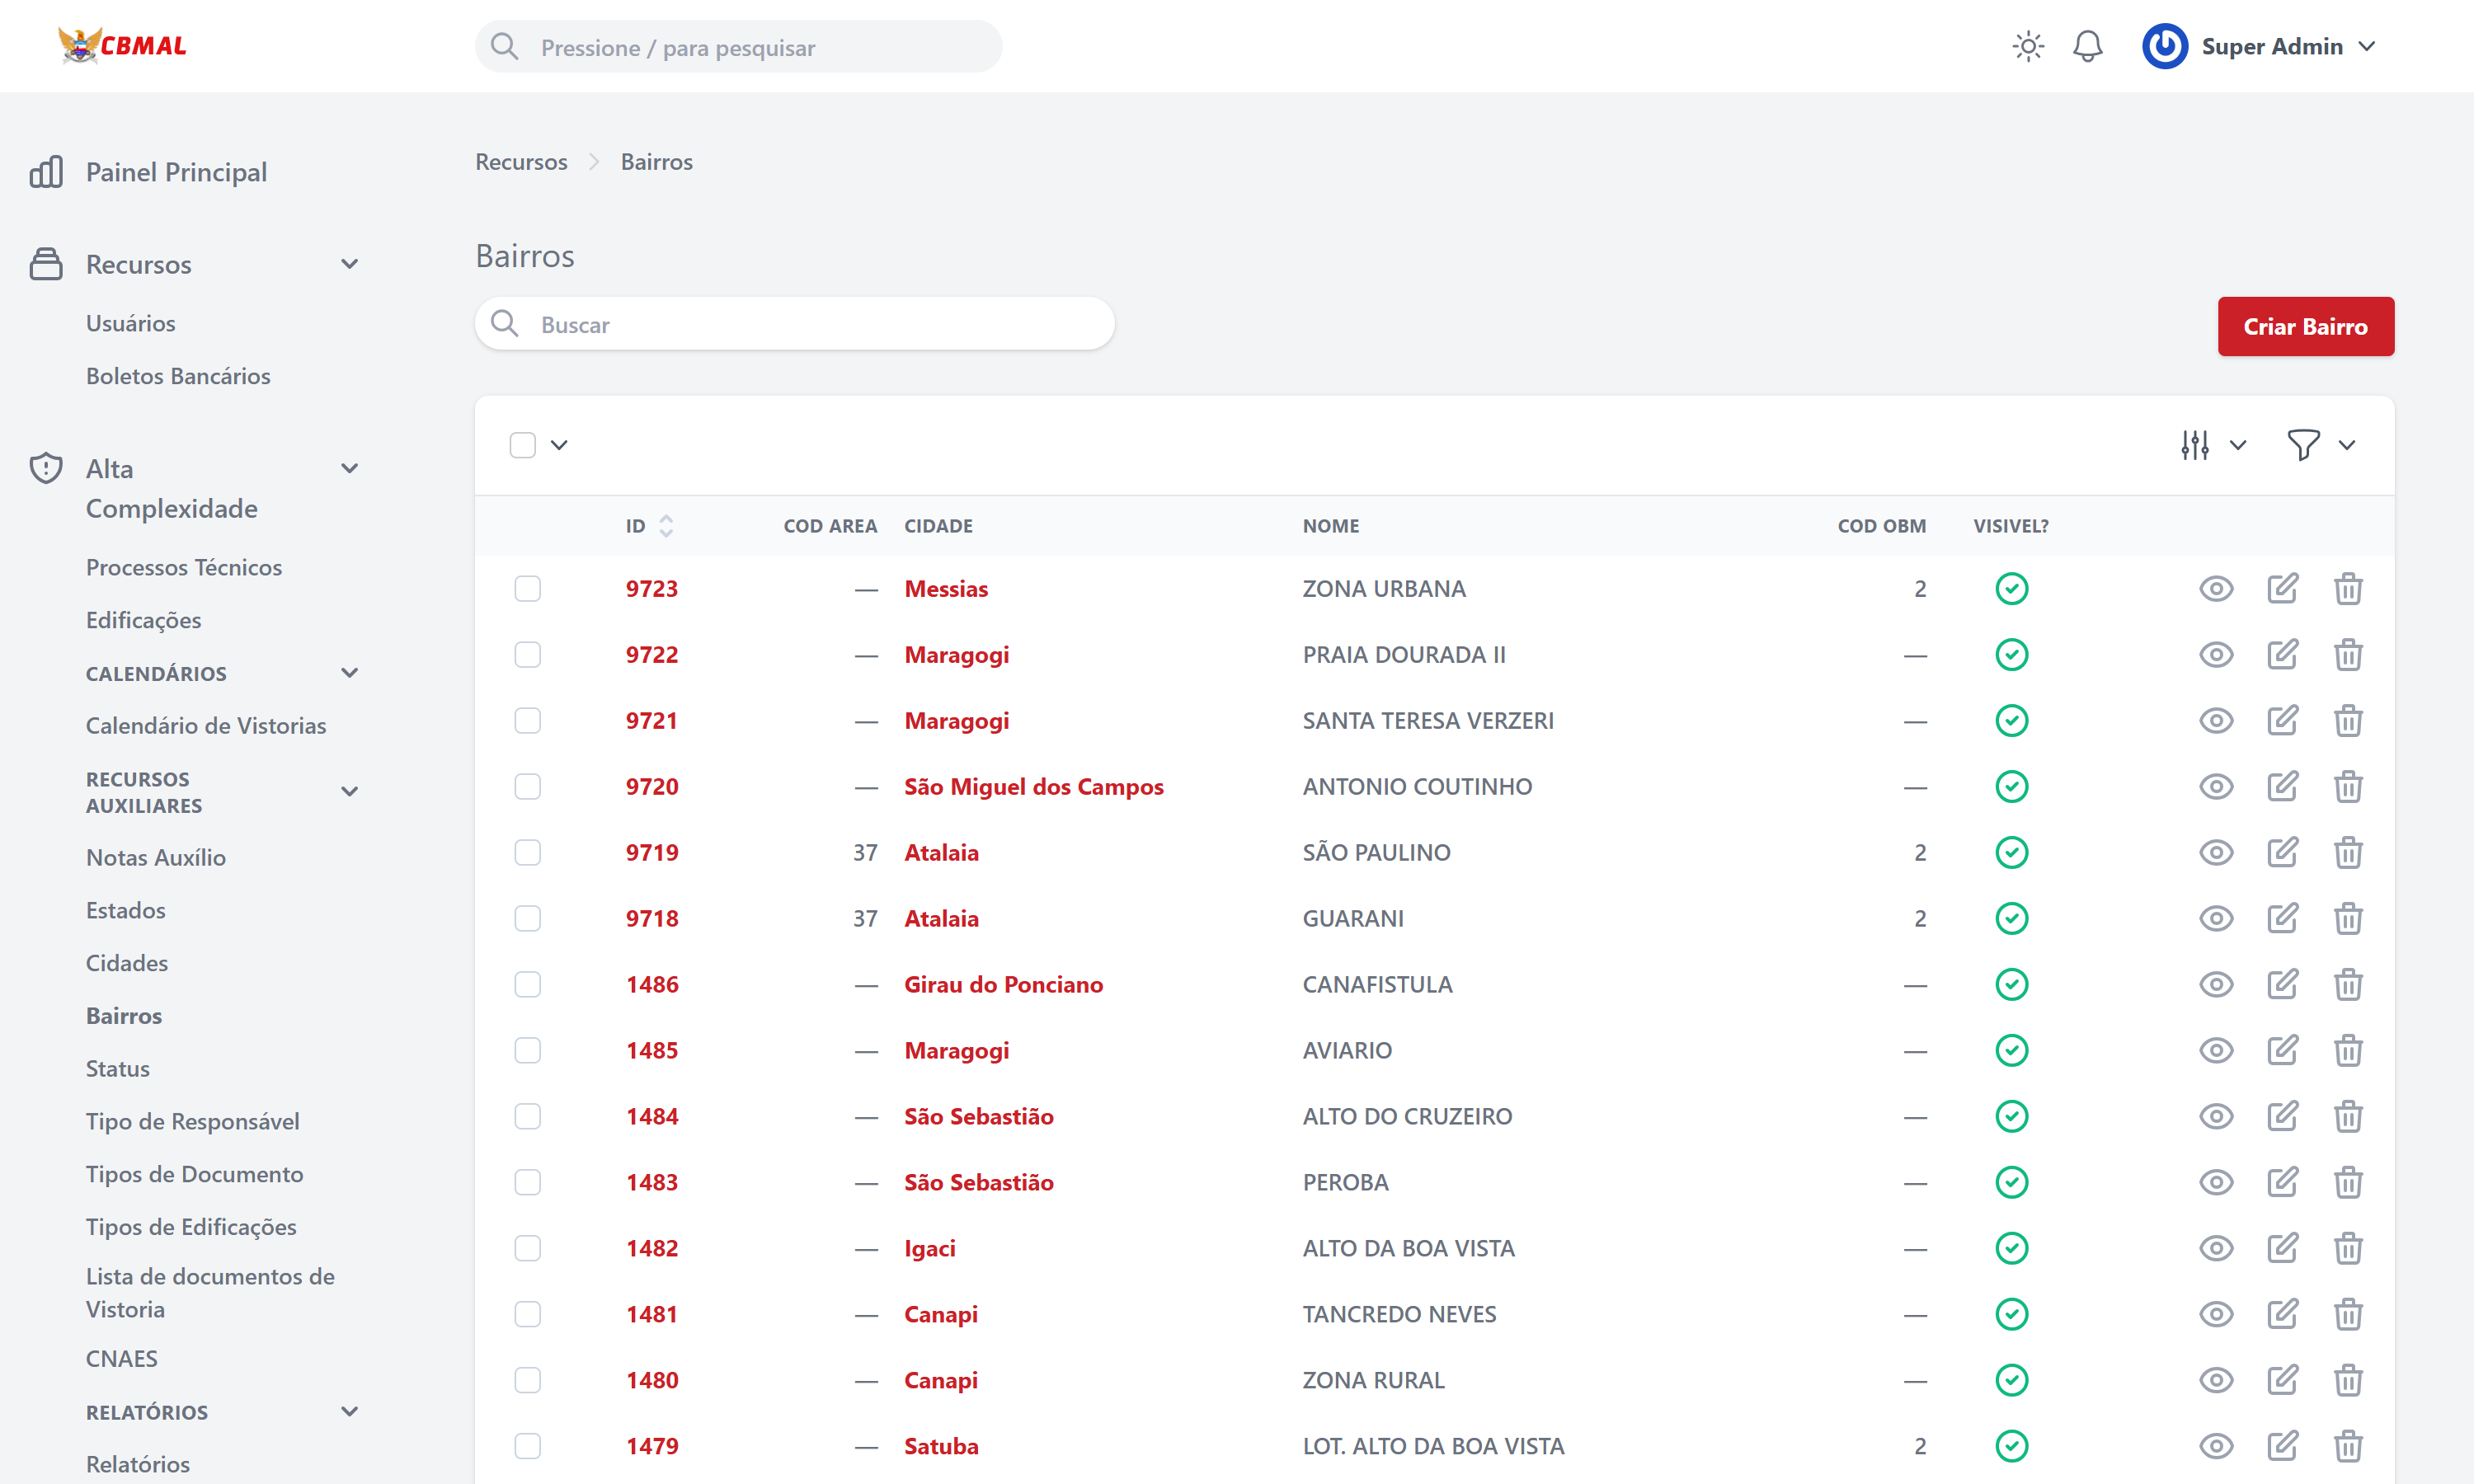
Task: Tick the select-all checkbox in table header
Action: (x=522, y=445)
